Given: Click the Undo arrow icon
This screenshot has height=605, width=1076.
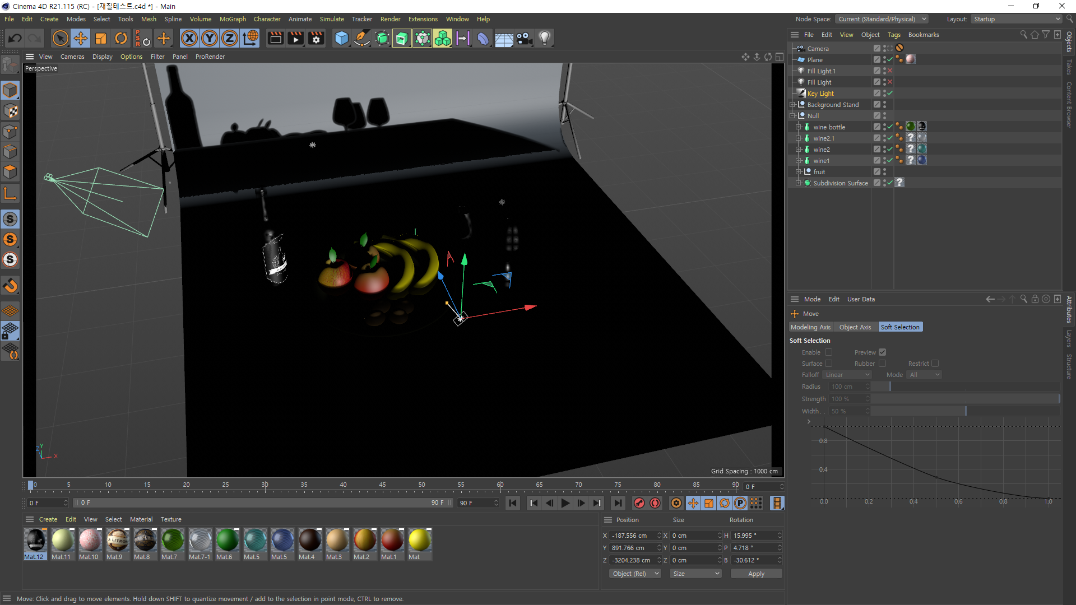Looking at the screenshot, I should (x=15, y=38).
